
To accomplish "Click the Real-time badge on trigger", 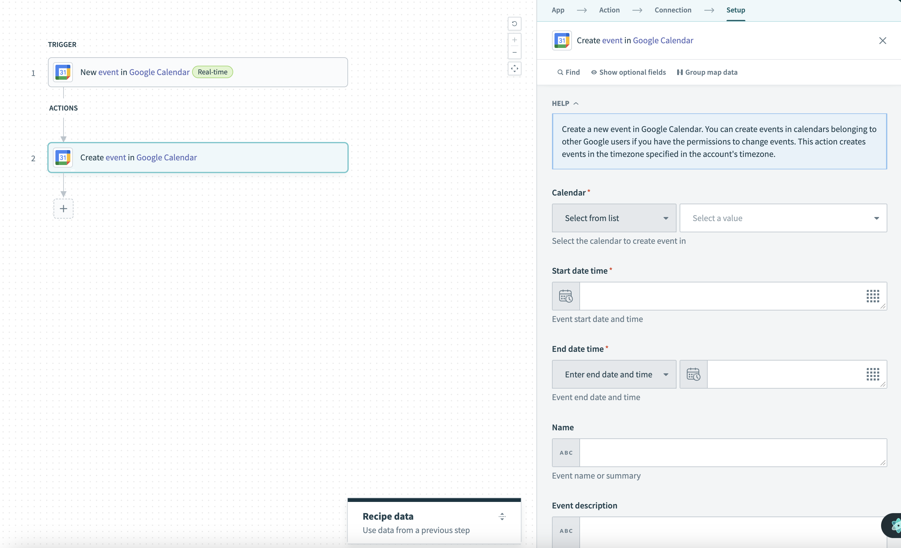I will pos(212,72).
